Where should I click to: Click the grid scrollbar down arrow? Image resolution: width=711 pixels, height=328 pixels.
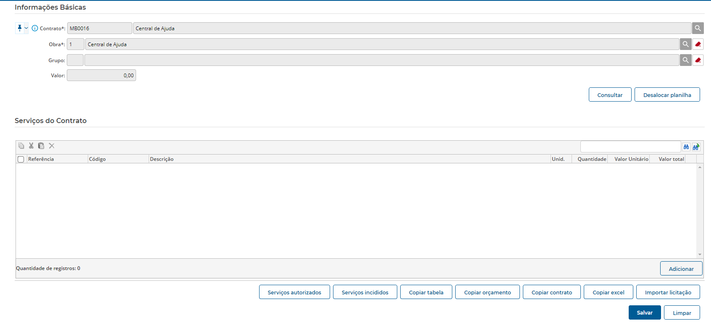(x=700, y=255)
